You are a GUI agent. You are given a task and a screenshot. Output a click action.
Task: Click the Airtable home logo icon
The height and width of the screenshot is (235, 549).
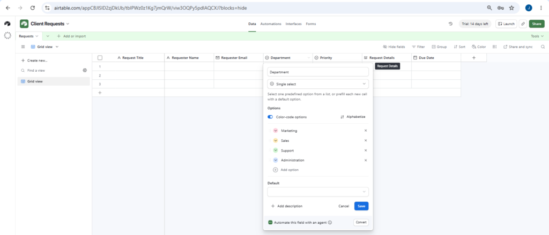click(x=8, y=24)
